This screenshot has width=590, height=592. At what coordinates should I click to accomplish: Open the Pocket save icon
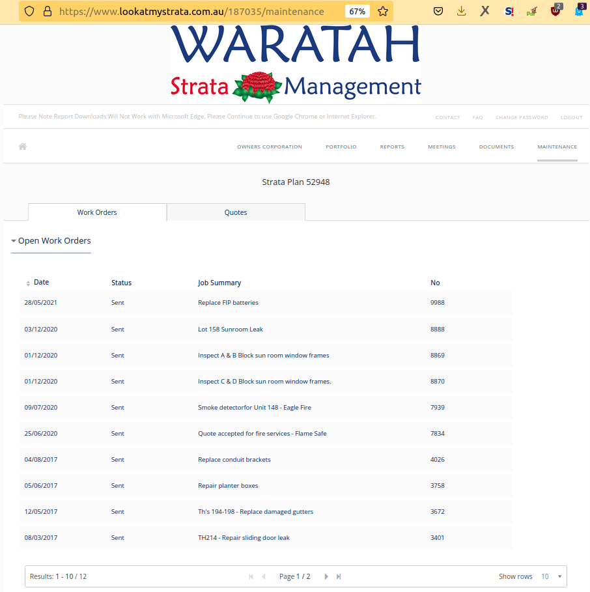pos(439,11)
